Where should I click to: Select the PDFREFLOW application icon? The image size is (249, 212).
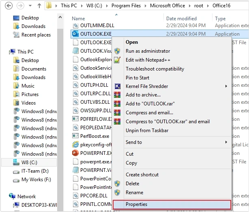75,119
